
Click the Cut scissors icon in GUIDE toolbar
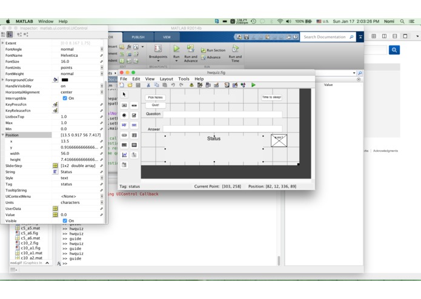148,85
